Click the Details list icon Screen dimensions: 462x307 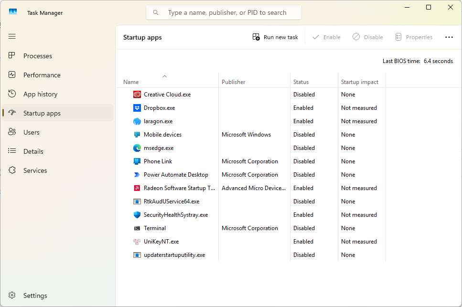tap(12, 151)
